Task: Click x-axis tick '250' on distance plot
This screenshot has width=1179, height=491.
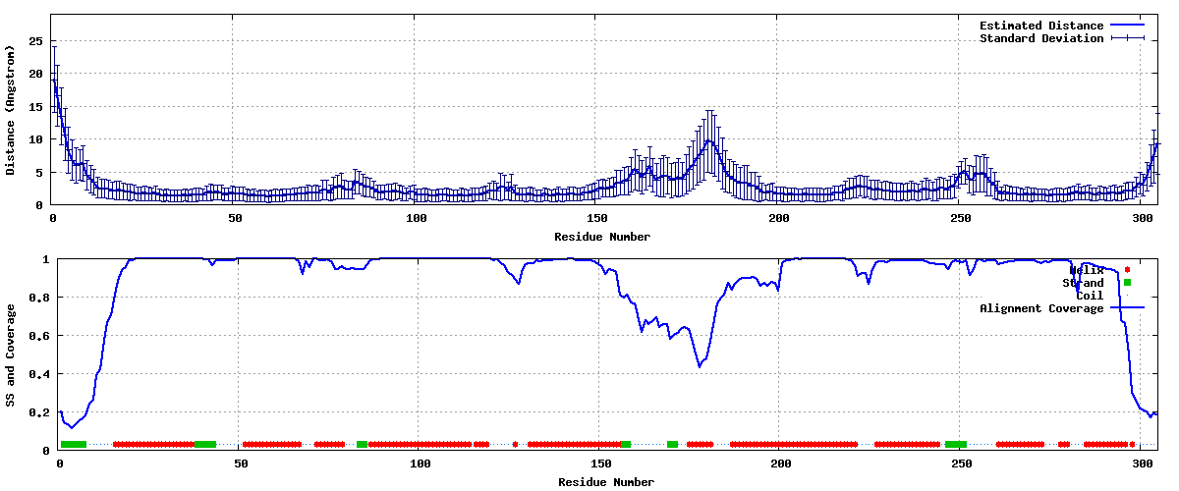Action: click(961, 218)
